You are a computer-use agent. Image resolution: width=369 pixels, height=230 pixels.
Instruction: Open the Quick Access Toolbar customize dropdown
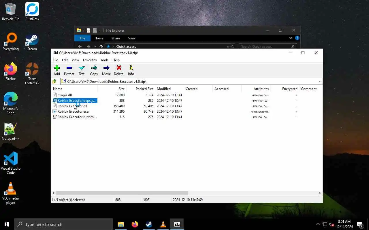pyautogui.click(x=100, y=30)
